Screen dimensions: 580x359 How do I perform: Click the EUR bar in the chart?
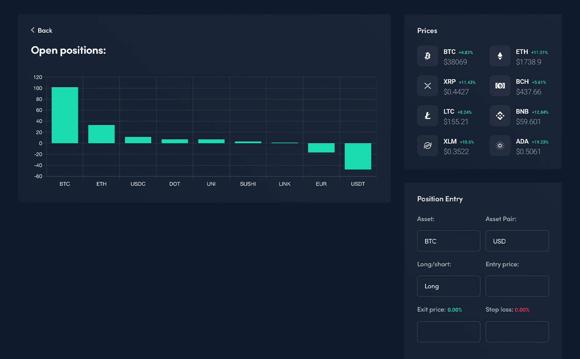click(321, 148)
